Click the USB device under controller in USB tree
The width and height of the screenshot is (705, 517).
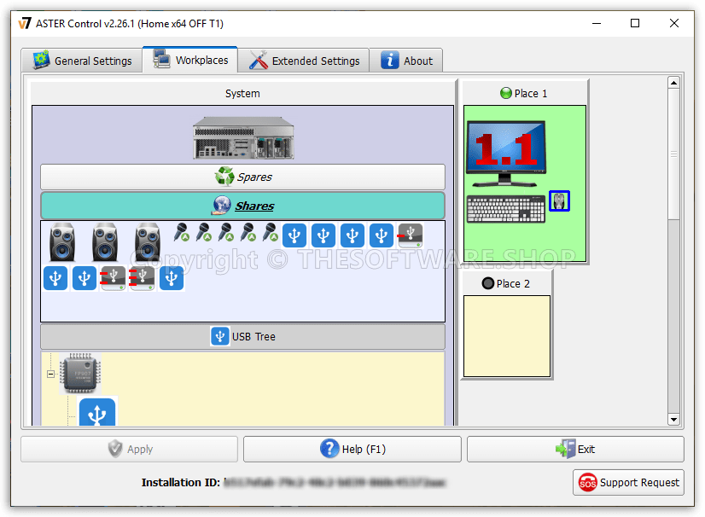97,412
